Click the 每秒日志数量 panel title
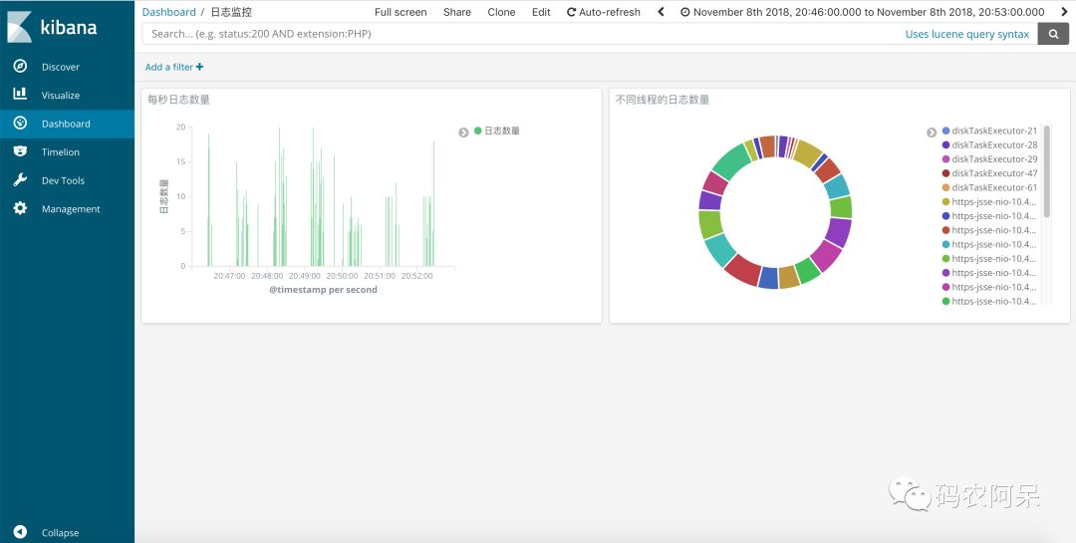The width and height of the screenshot is (1076, 543). pos(178,100)
